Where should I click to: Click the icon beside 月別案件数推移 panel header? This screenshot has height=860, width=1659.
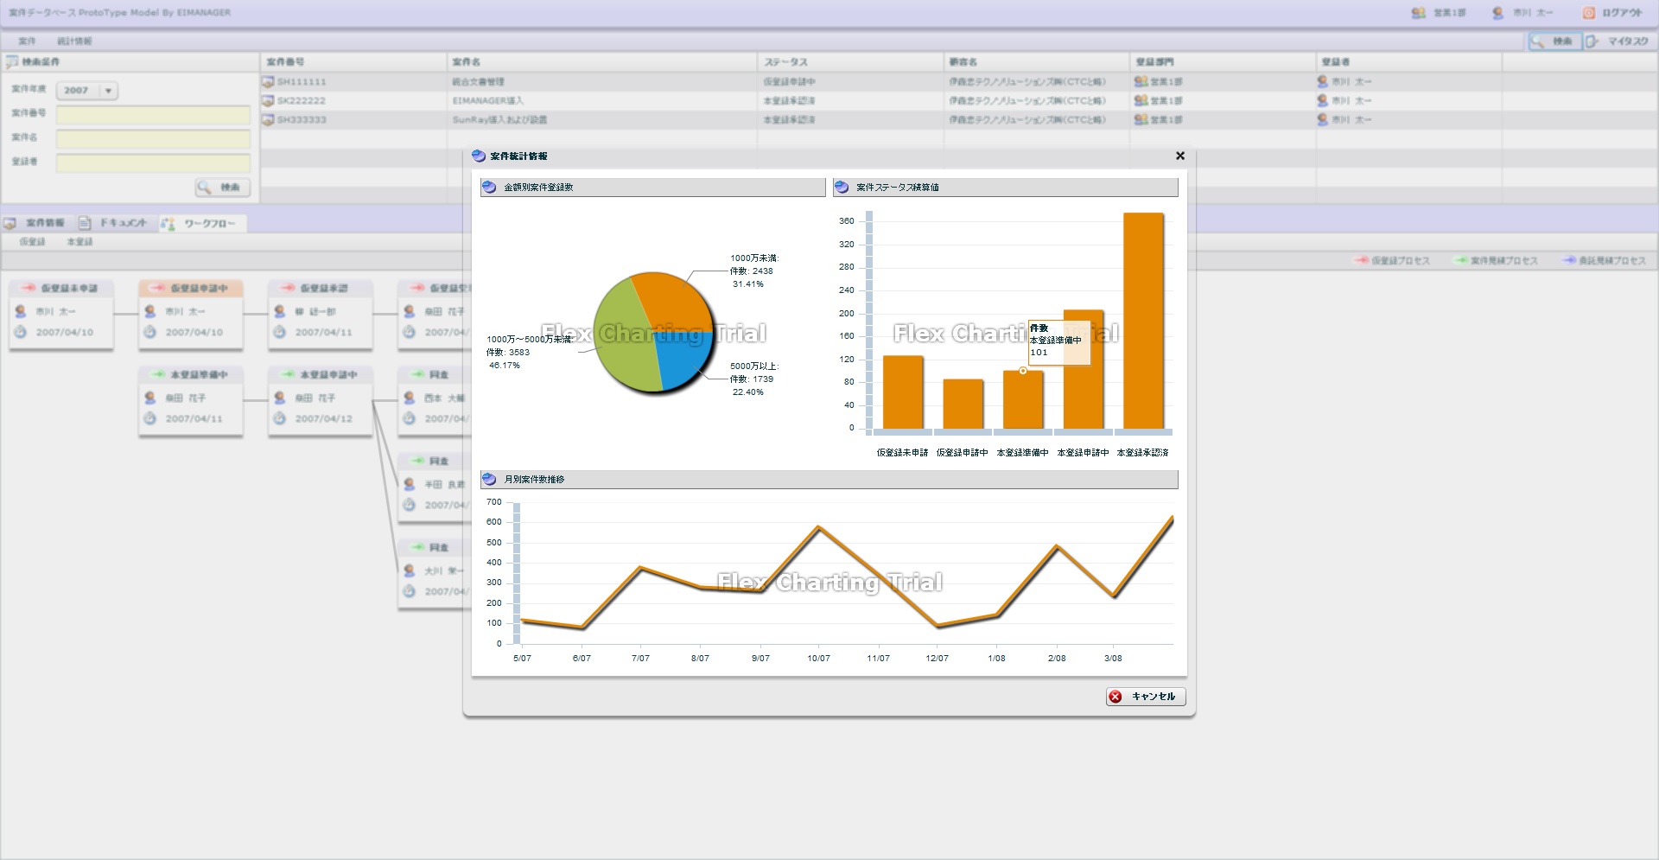[x=490, y=479]
